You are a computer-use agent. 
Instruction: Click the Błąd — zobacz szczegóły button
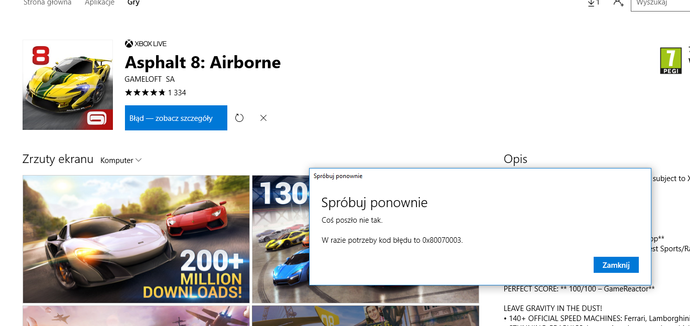pos(176,118)
